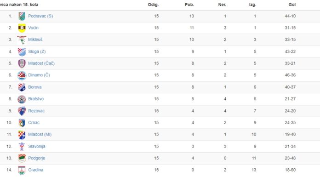Click the Gol column header
Image resolution: width=320 pixels, height=177 pixels.
coord(292,5)
